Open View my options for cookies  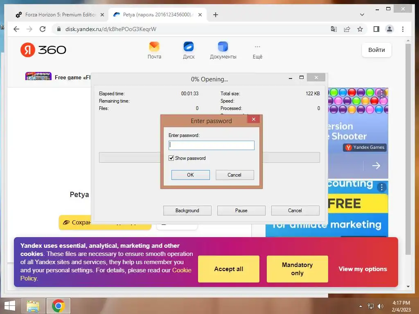tap(363, 269)
